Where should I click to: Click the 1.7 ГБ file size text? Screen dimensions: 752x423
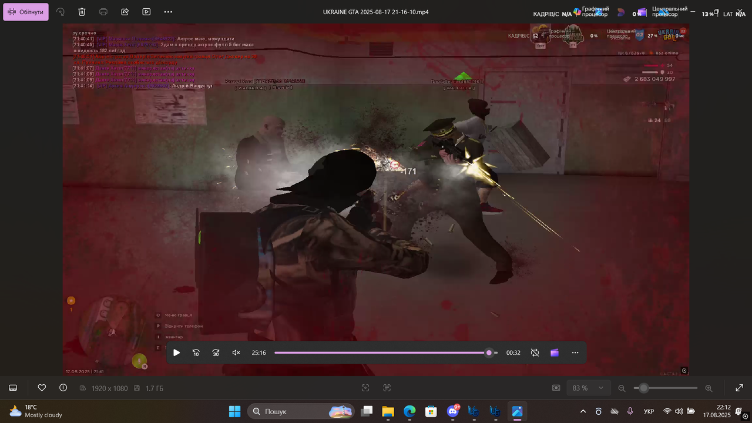coord(155,388)
